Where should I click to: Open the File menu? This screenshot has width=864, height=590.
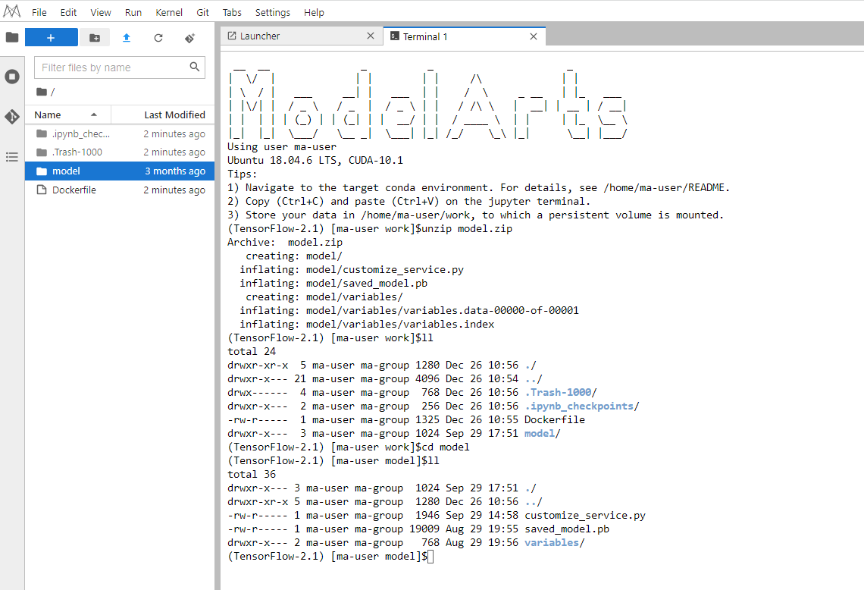coord(39,12)
